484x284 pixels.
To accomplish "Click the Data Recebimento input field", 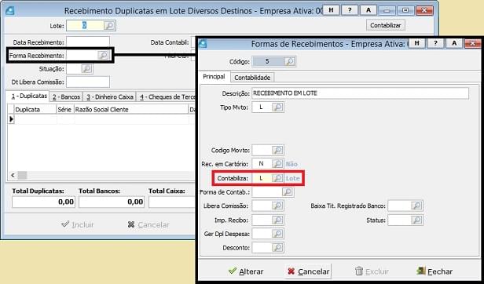I will pos(88,42).
